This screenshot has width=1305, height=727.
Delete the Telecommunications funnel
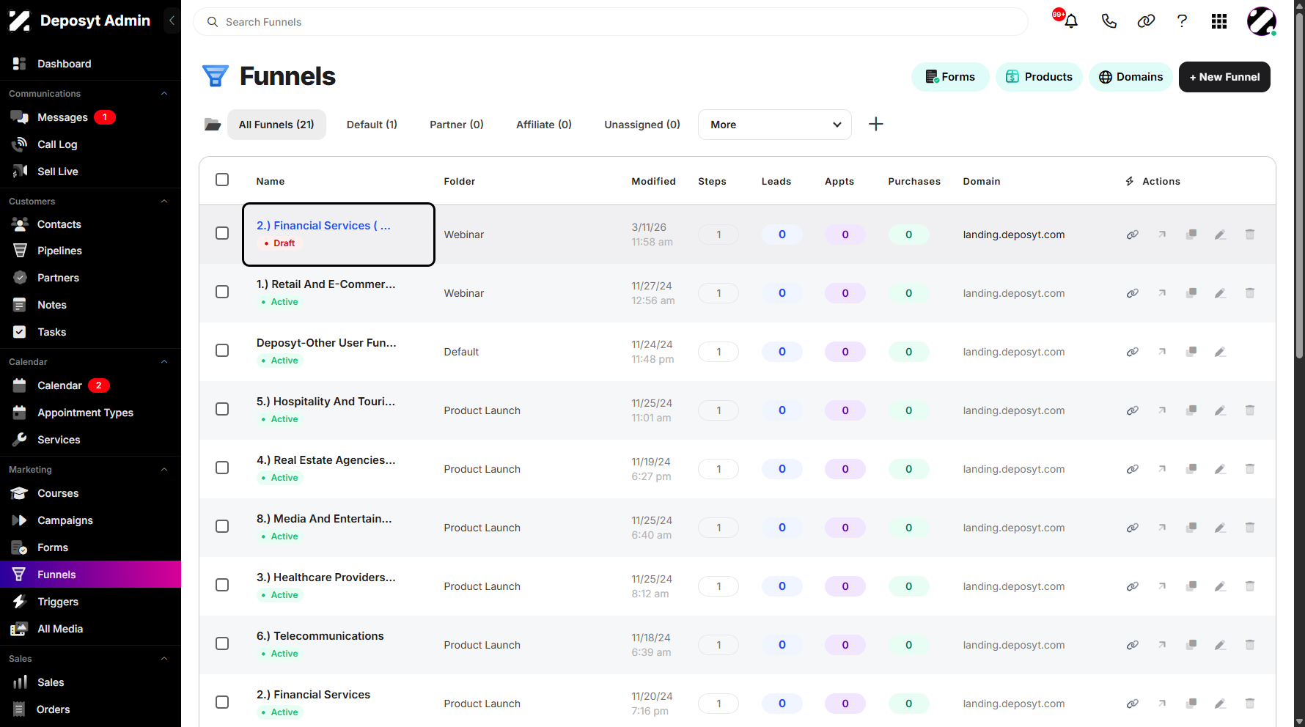pyautogui.click(x=1250, y=645)
